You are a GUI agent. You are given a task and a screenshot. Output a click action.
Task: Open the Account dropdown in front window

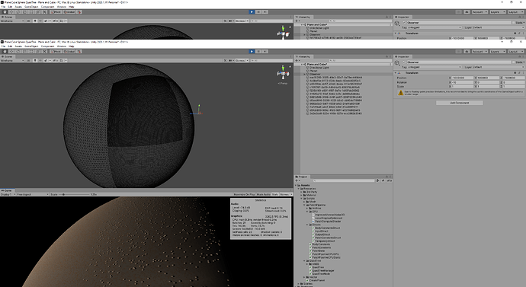point(479,52)
